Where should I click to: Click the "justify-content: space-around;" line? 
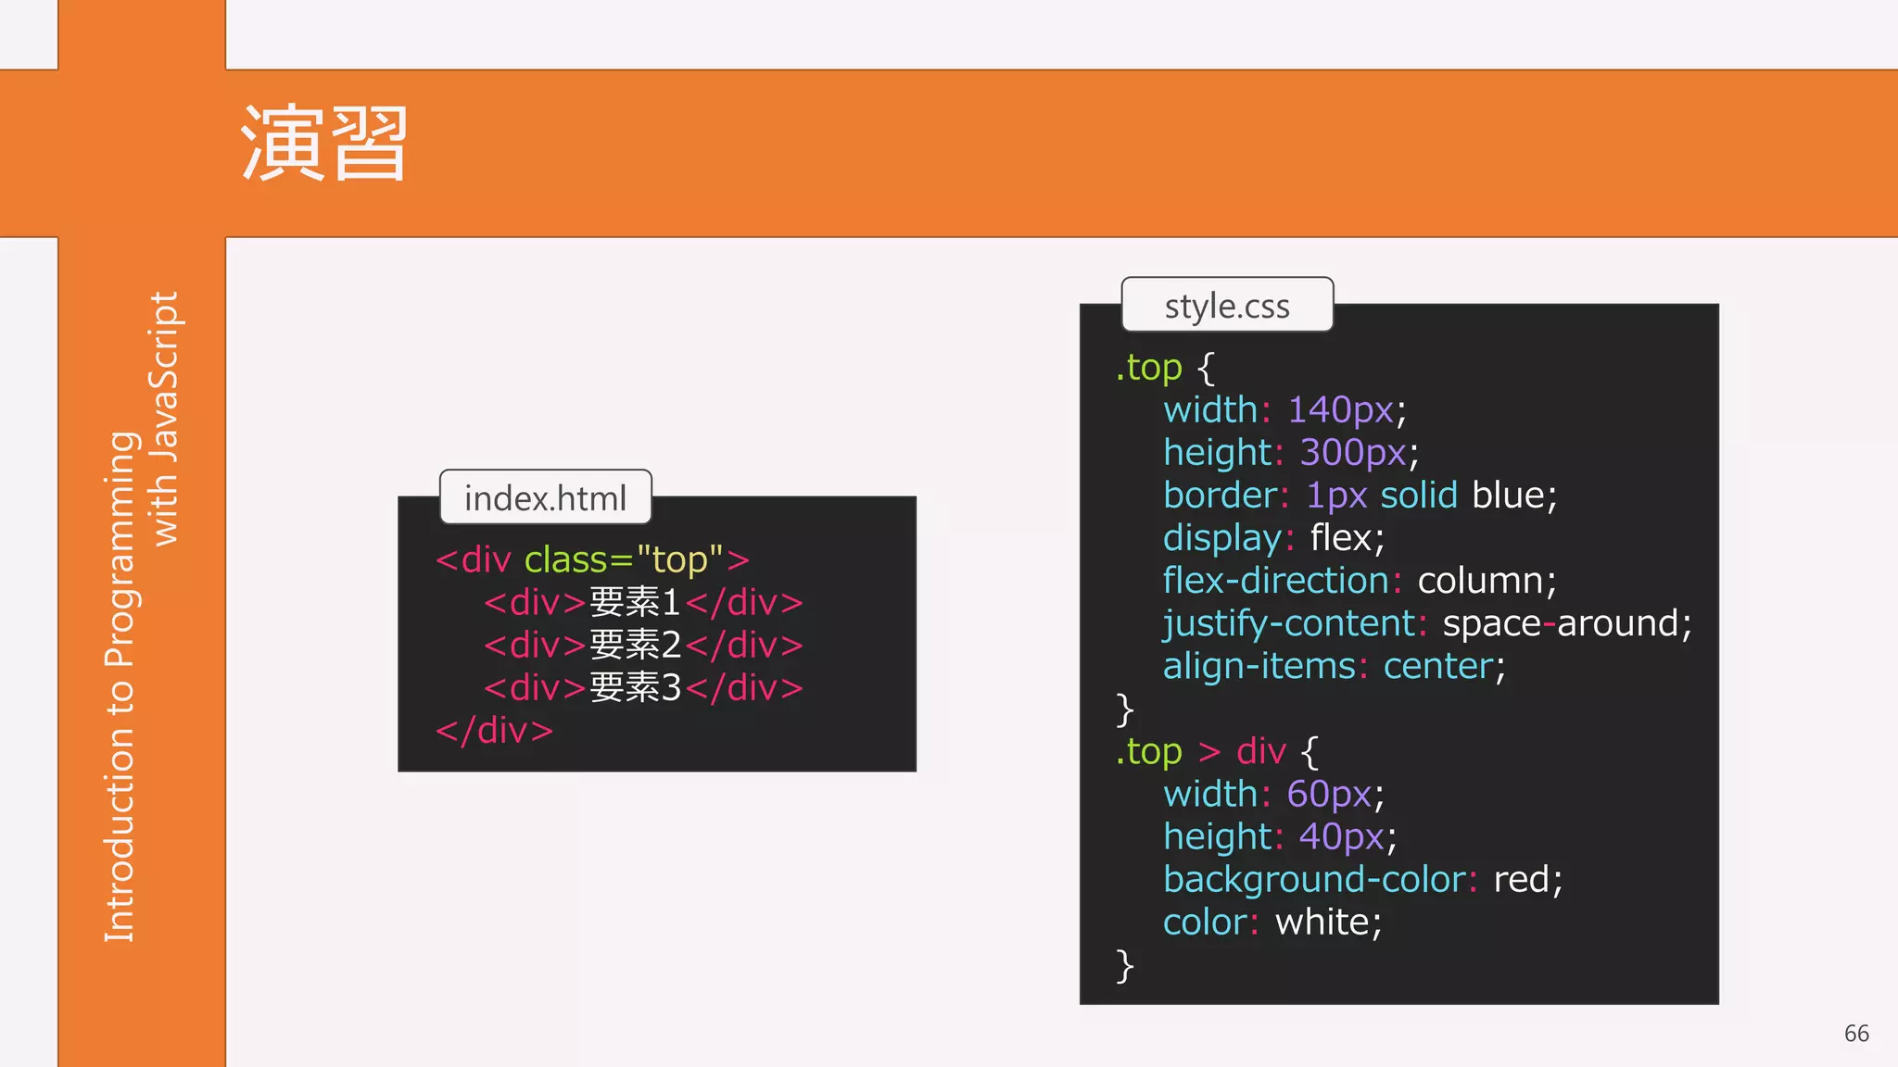(x=1427, y=623)
